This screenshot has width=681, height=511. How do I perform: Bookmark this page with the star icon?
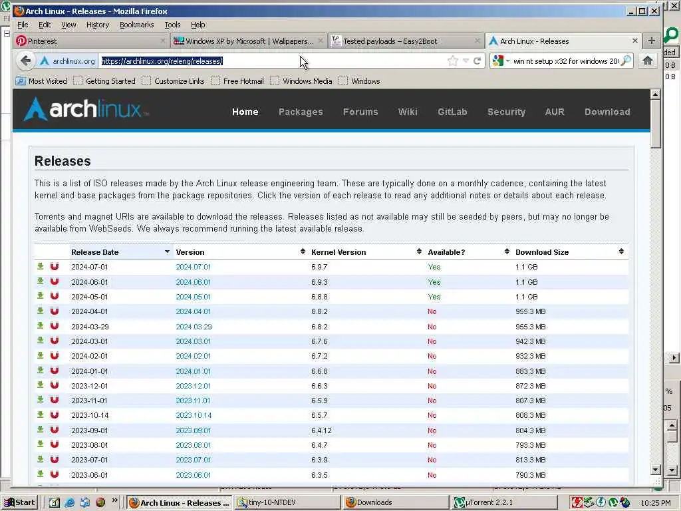pyautogui.click(x=452, y=61)
